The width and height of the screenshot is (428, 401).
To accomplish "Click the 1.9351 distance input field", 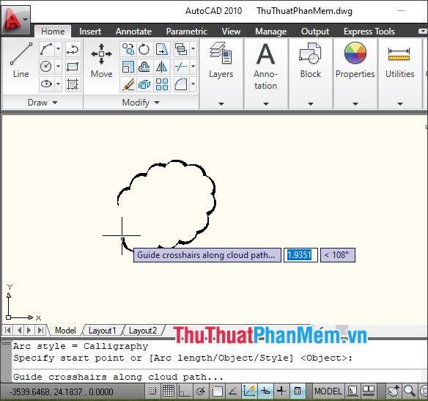I will 300,255.
